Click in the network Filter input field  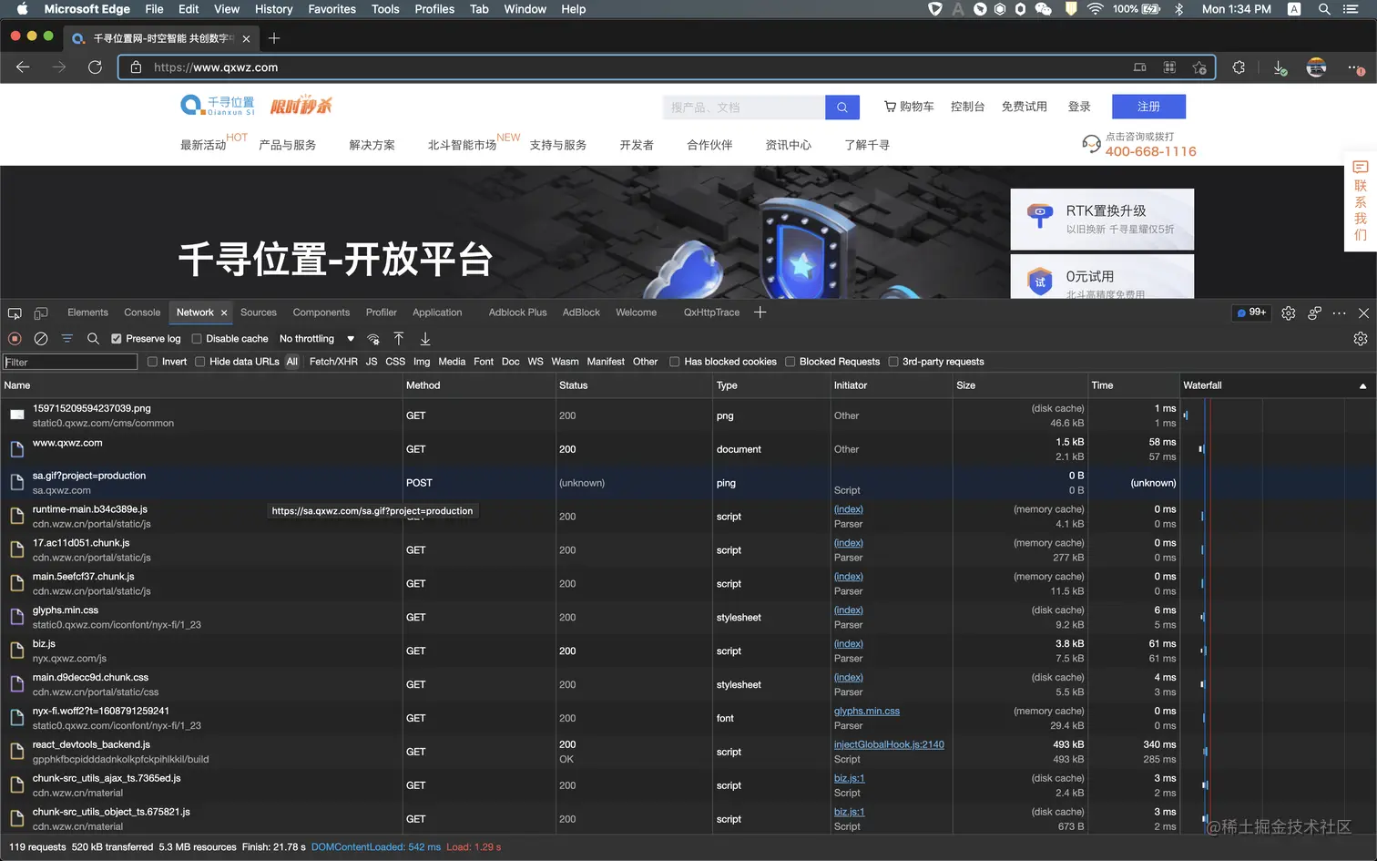point(70,362)
